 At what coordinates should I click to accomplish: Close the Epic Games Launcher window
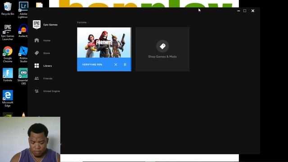point(253,11)
